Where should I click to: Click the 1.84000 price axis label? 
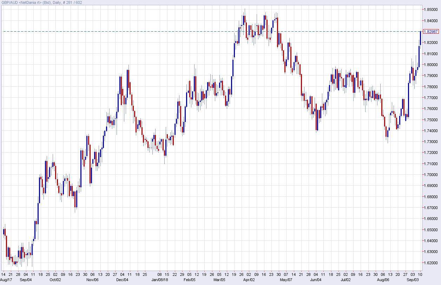431,21
